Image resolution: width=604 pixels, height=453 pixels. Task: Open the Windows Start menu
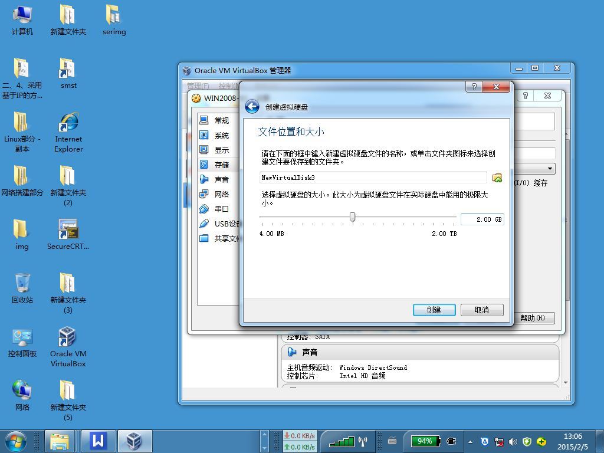tap(16, 441)
